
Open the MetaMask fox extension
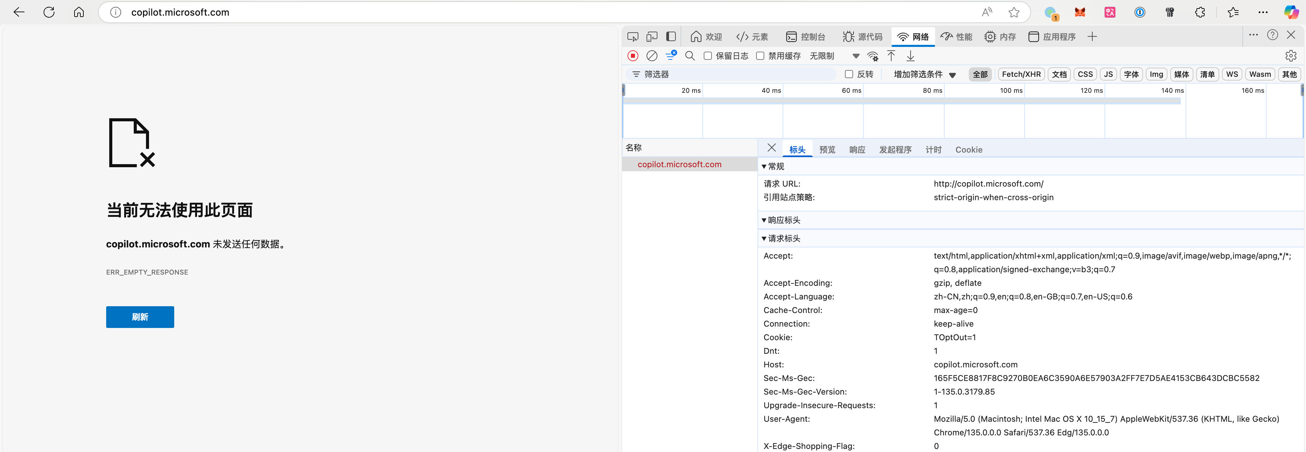(x=1080, y=12)
